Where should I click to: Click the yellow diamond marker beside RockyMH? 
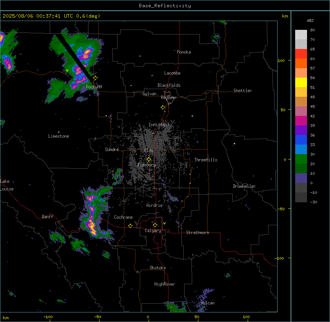[x=96, y=78]
